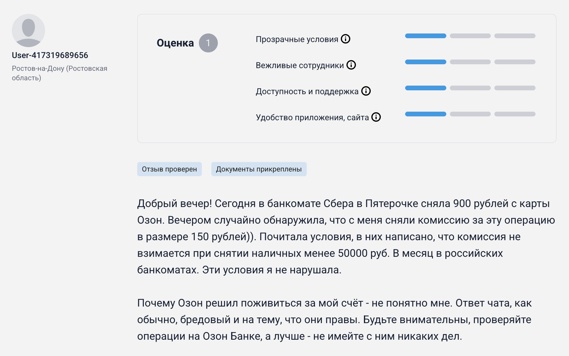Click info icon near Удобство приложения, сайта

(376, 117)
